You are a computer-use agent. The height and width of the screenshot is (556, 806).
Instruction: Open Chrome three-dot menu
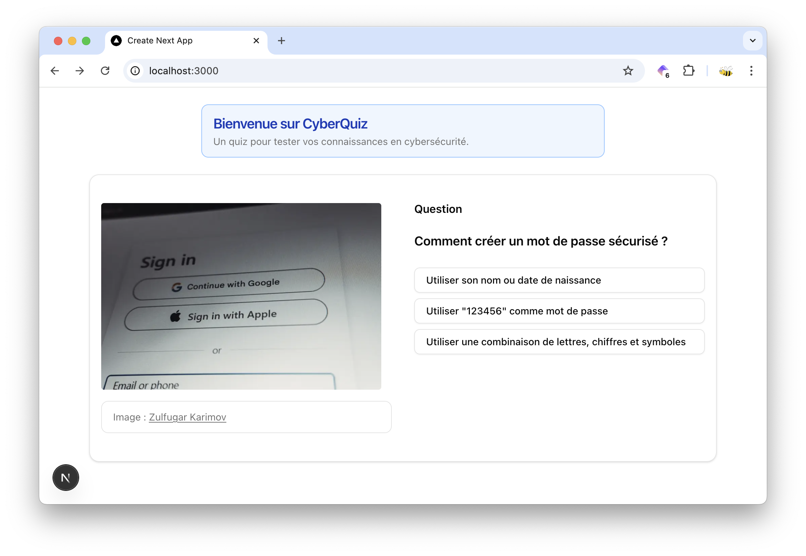(x=751, y=71)
